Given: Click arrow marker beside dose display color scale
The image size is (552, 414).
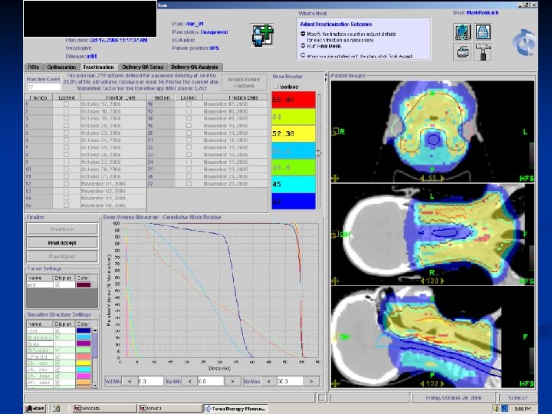Looking at the screenshot, I should (x=319, y=153).
